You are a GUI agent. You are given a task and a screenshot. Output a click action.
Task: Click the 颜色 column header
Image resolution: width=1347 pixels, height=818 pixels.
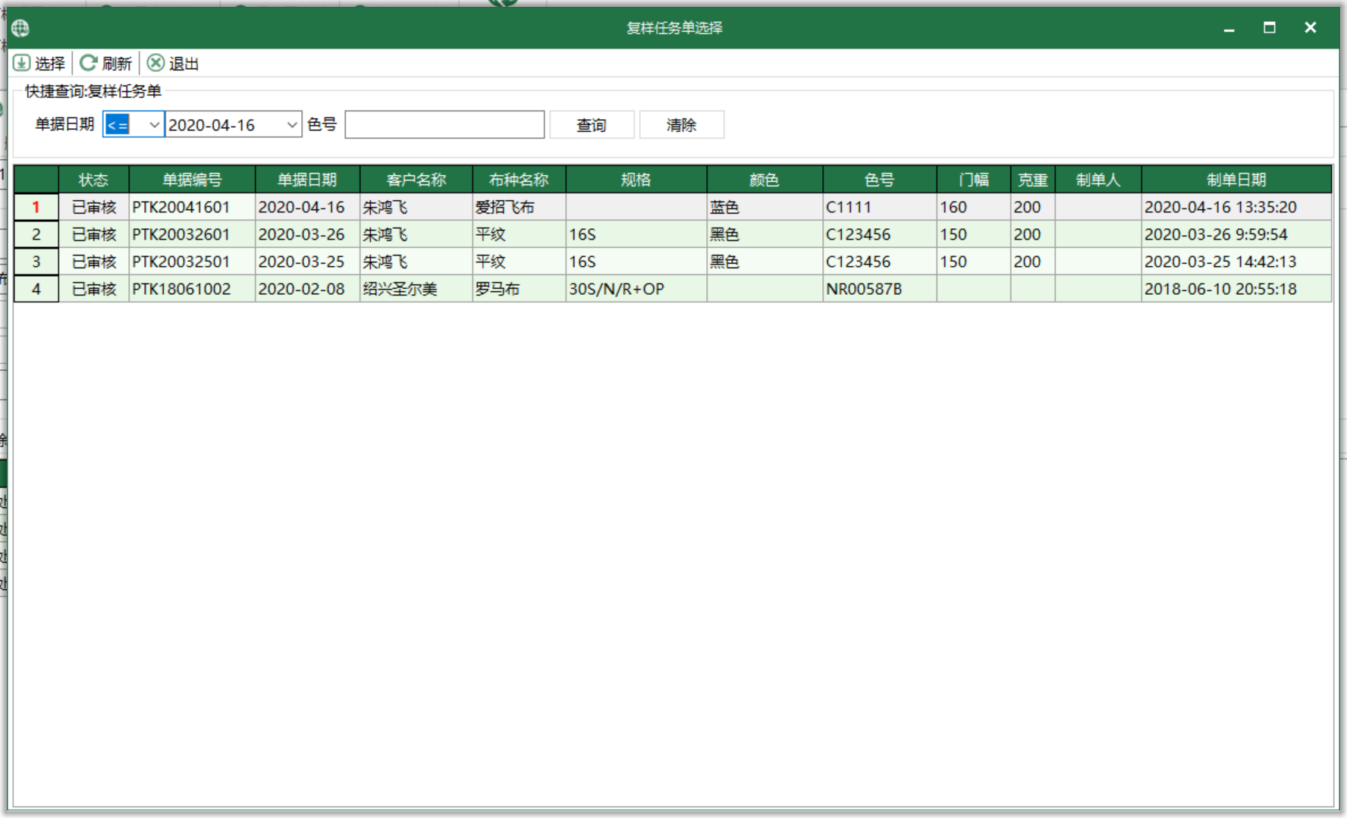(x=765, y=180)
